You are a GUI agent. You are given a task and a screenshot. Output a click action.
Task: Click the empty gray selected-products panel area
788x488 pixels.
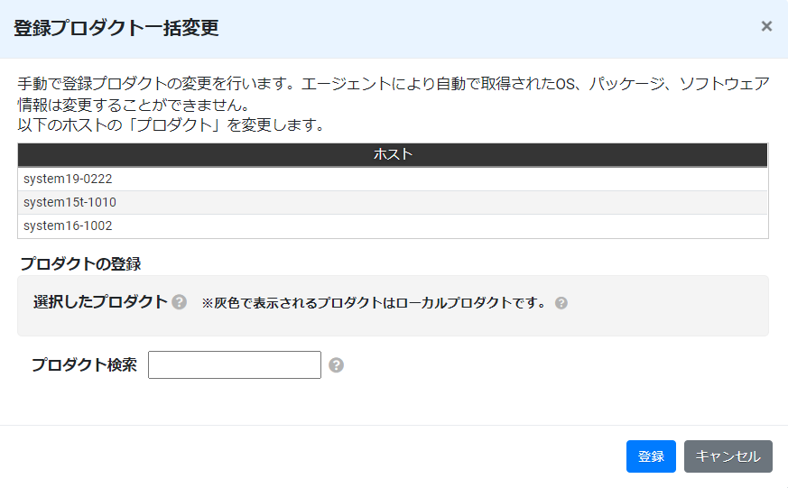(x=393, y=322)
